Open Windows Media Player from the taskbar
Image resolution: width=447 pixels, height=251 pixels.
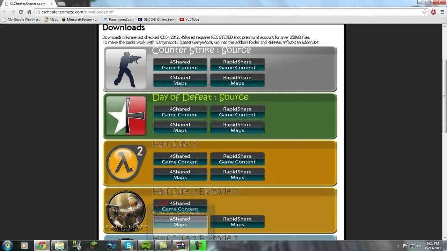click(24, 245)
